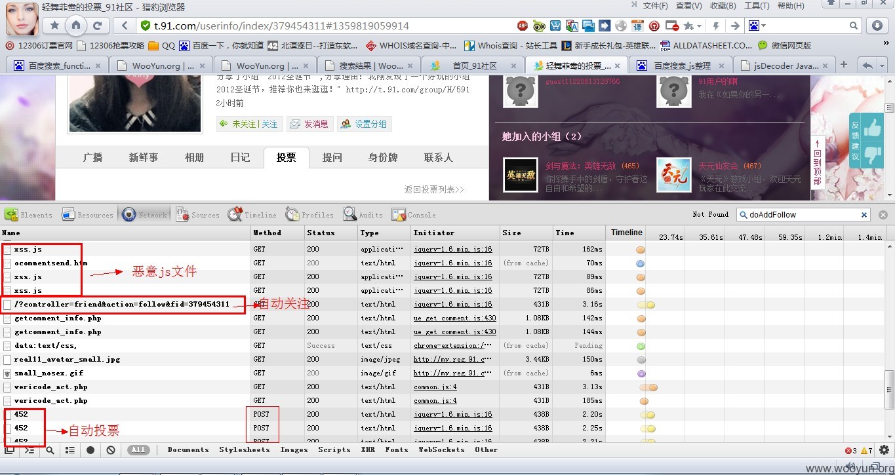
Task: Open the 收藏(B) menu
Action: pyautogui.click(x=723, y=6)
